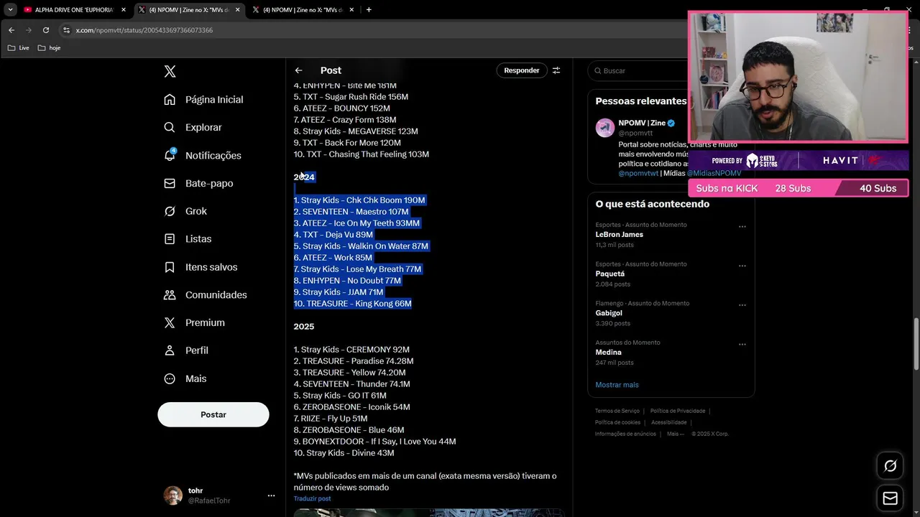Open the tab search dropdown arrow
This screenshot has height=517, width=920.
click(x=10, y=9)
